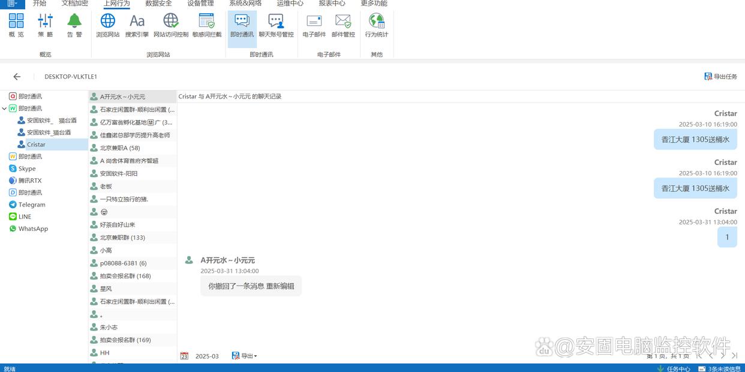
Task: Switch to the 运维中心 ribbon tab
Action: tap(290, 4)
